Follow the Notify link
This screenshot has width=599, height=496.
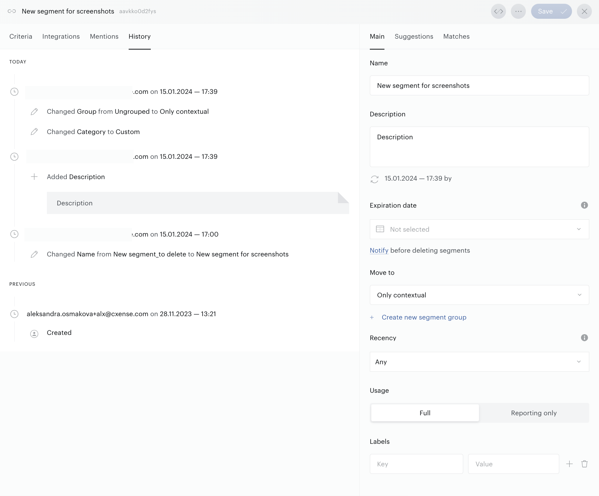[x=379, y=250]
